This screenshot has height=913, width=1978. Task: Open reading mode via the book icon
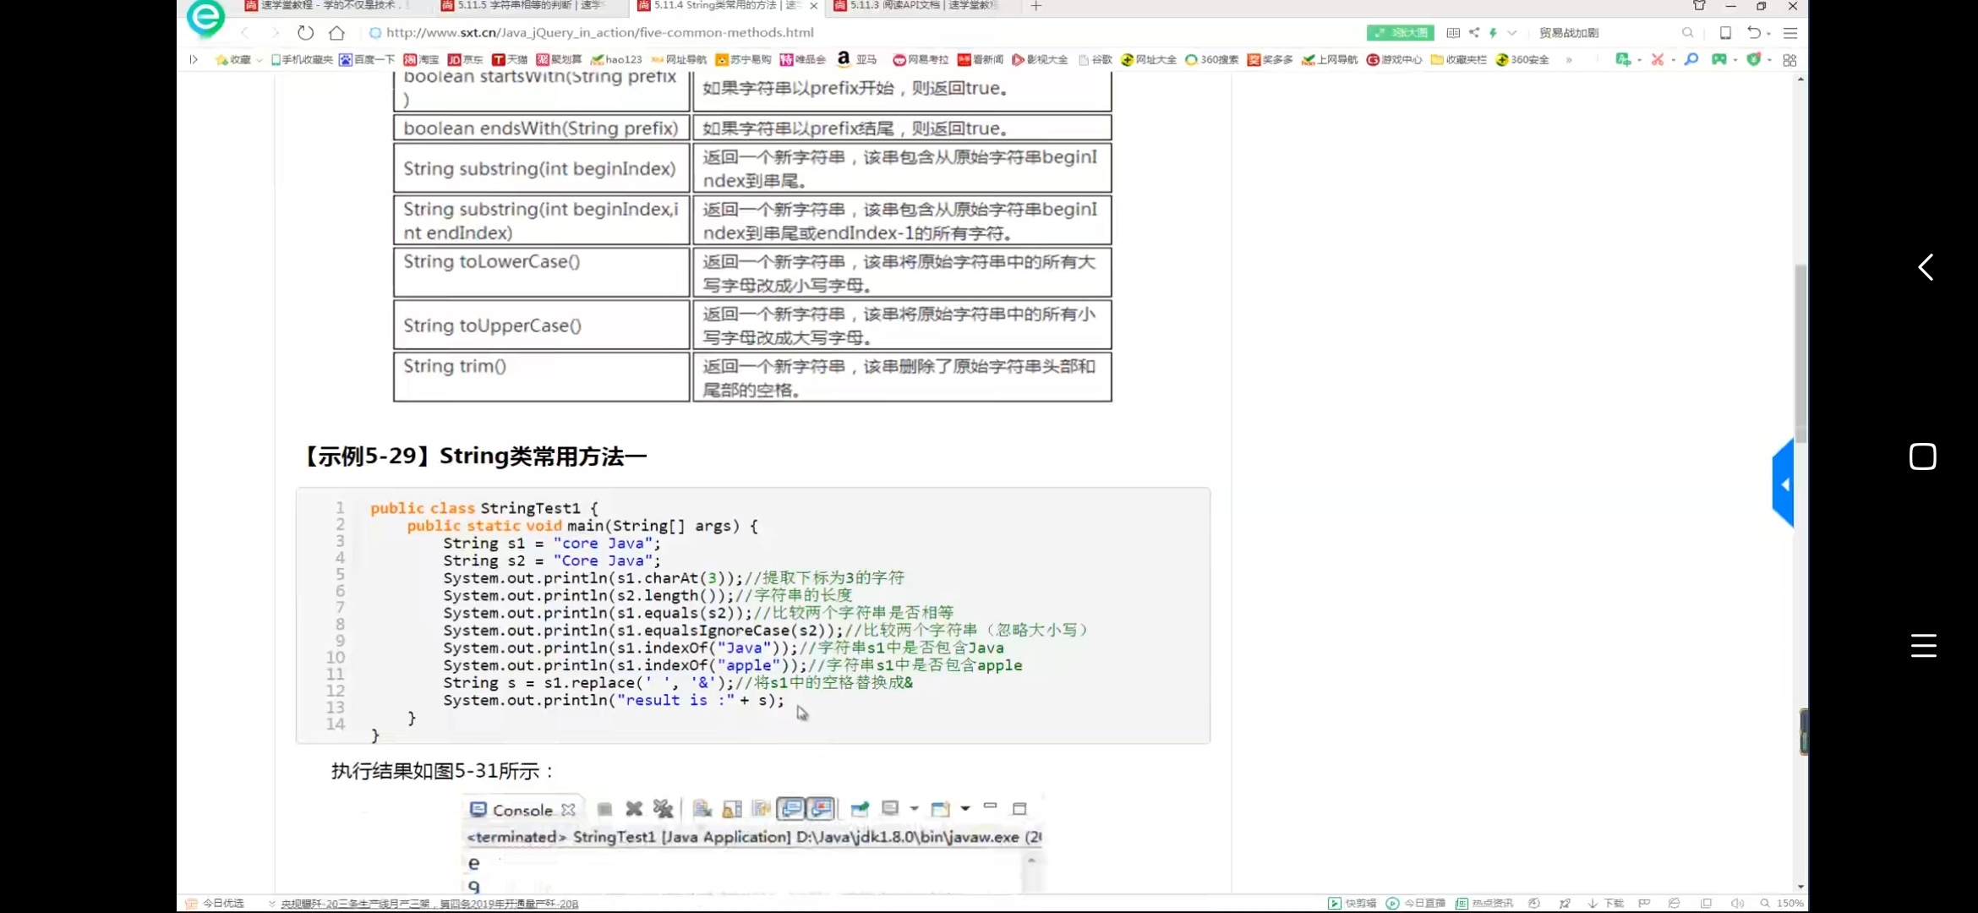[1454, 32]
